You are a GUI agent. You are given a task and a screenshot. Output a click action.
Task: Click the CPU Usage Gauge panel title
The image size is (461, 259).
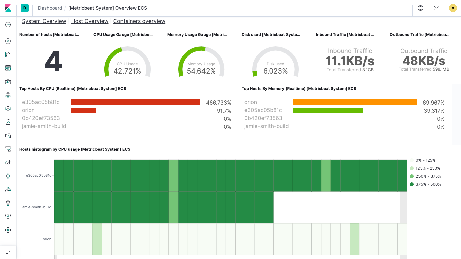click(x=123, y=35)
